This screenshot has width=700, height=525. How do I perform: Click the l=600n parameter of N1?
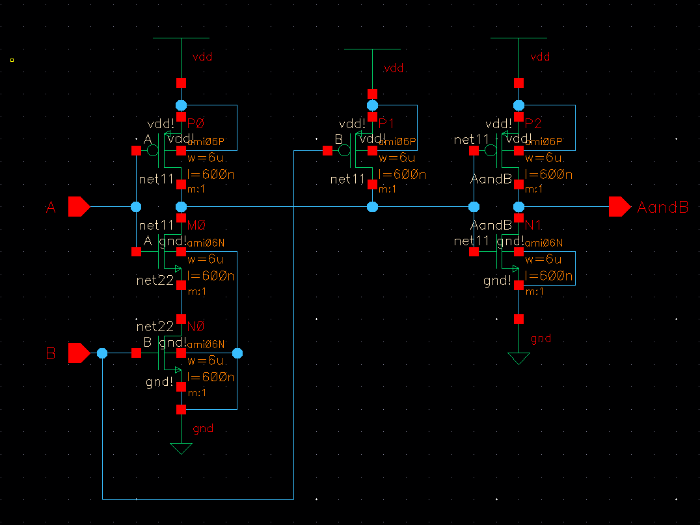tap(548, 275)
